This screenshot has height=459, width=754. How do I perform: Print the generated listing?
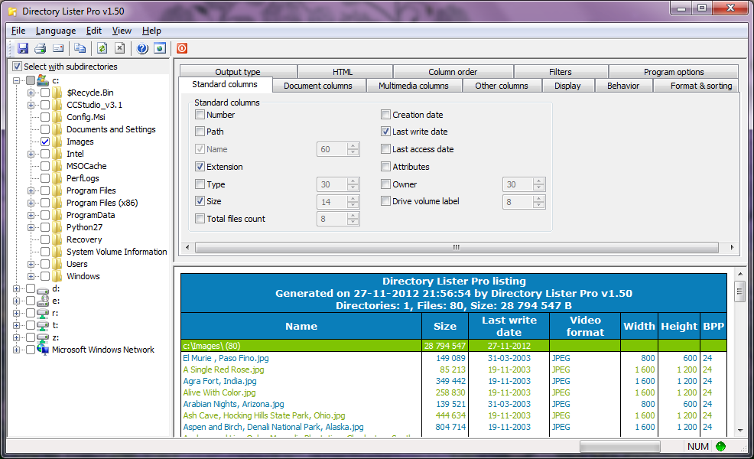(39, 47)
